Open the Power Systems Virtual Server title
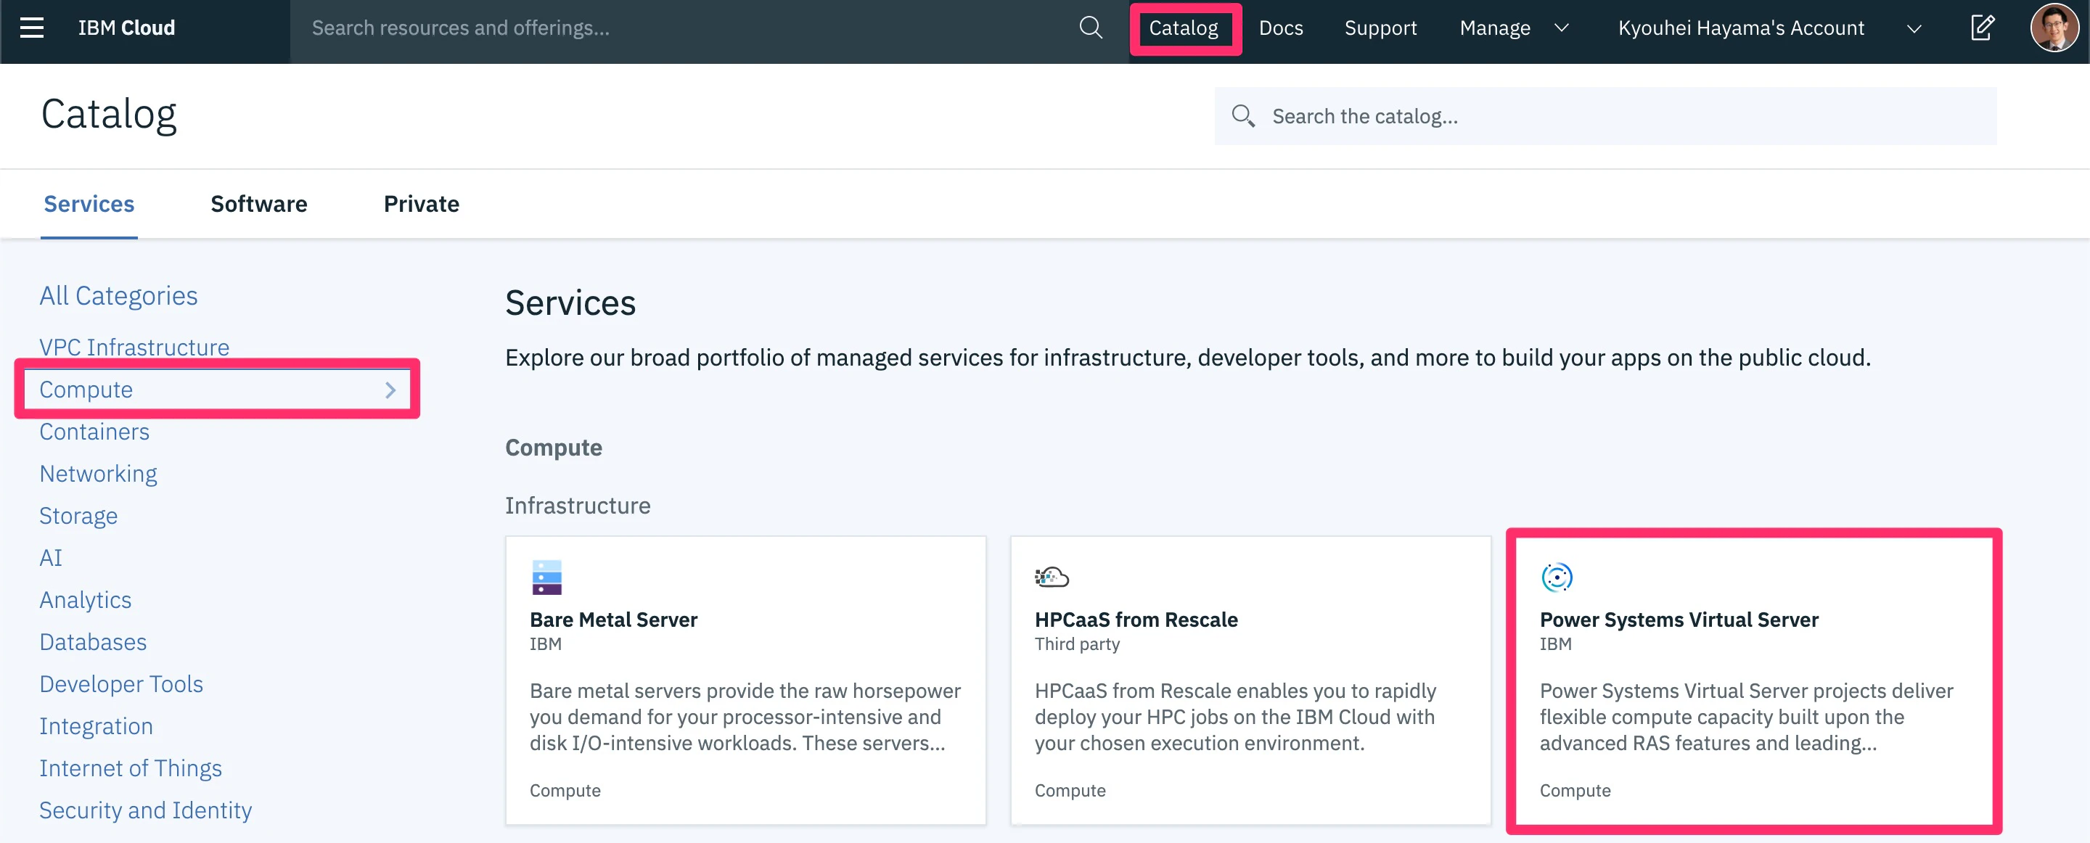The image size is (2090, 843). 1679,620
